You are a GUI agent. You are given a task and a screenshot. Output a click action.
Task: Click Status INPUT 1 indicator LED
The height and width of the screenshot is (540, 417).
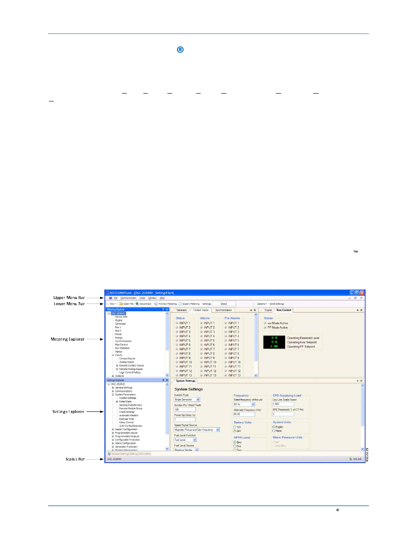point(177,323)
